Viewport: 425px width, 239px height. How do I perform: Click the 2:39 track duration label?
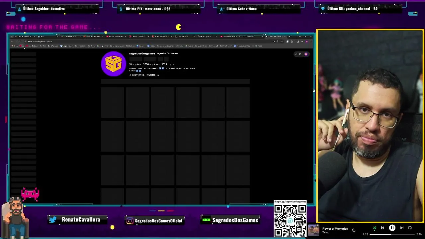(419, 234)
